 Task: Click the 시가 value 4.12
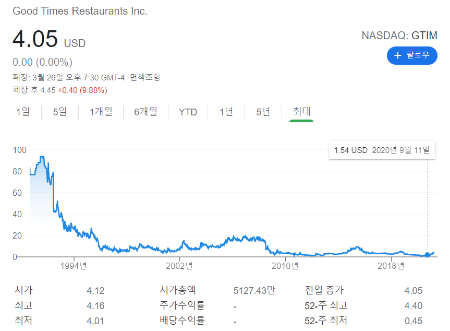coord(95,290)
